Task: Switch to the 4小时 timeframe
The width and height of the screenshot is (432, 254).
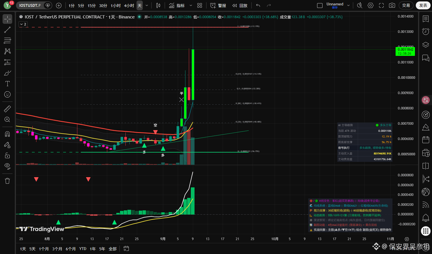Action: (129, 5)
